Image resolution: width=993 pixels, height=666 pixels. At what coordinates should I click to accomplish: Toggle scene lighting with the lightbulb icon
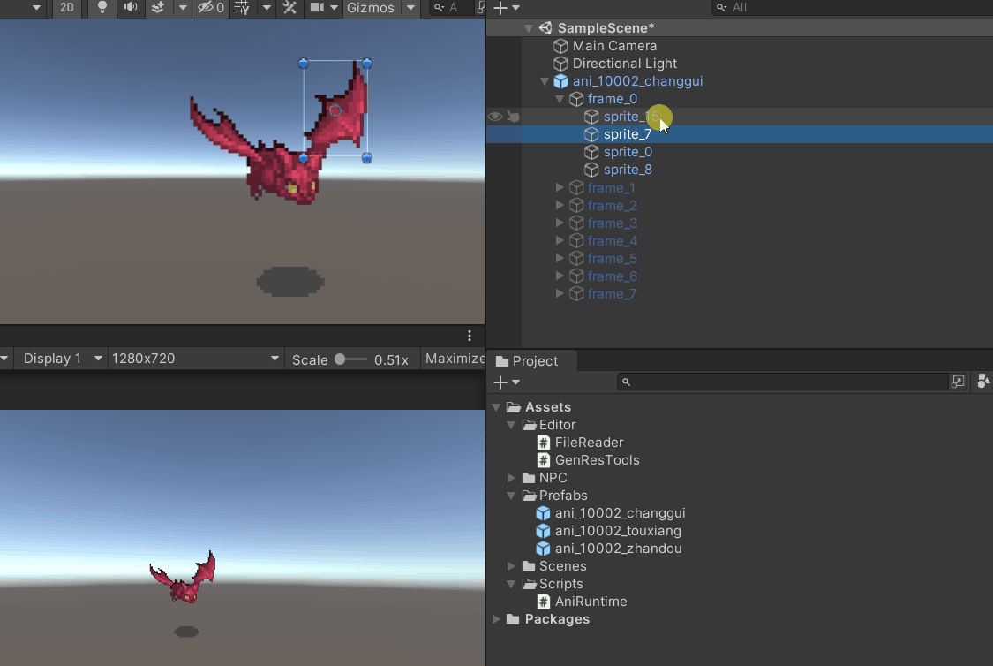point(102,8)
